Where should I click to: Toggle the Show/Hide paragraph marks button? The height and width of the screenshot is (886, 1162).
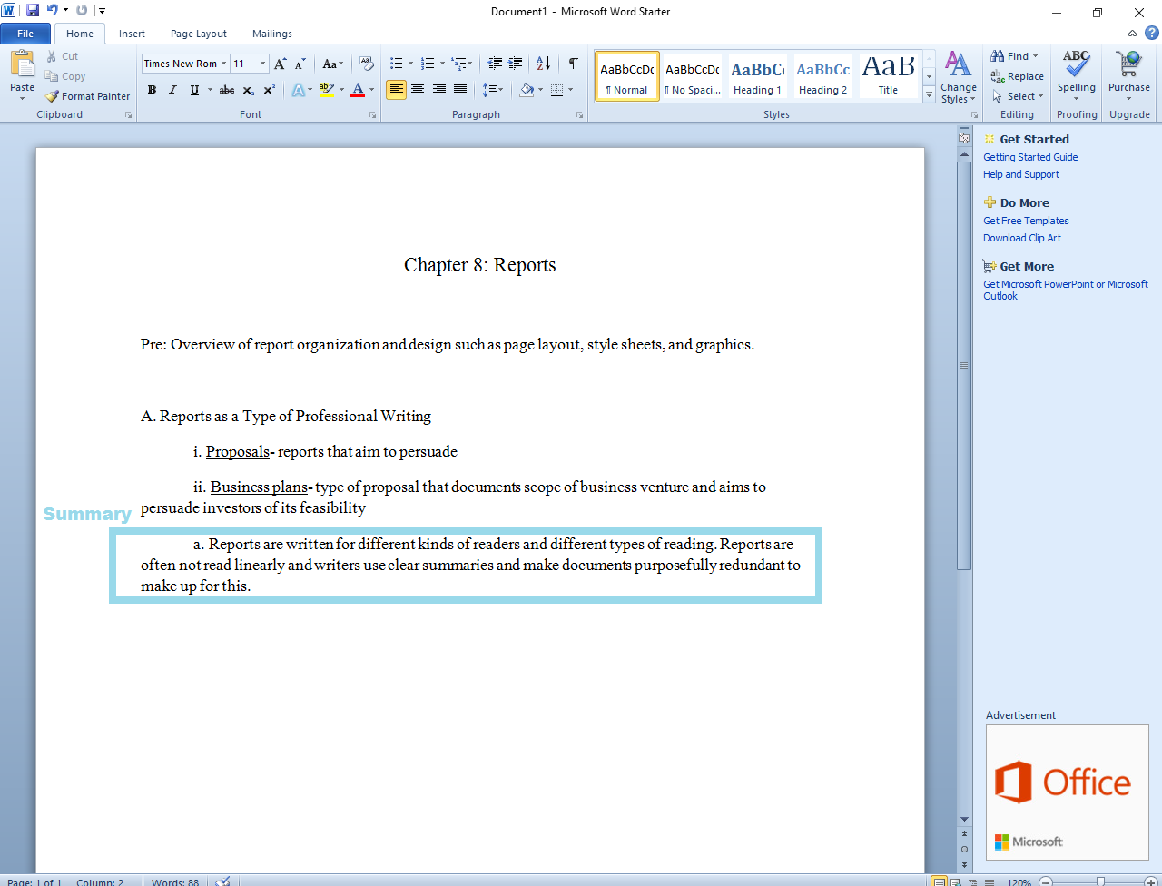pos(573,63)
